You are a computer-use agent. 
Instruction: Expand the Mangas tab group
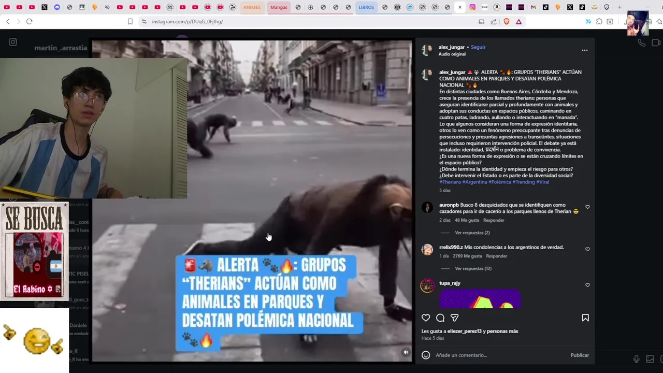(279, 7)
